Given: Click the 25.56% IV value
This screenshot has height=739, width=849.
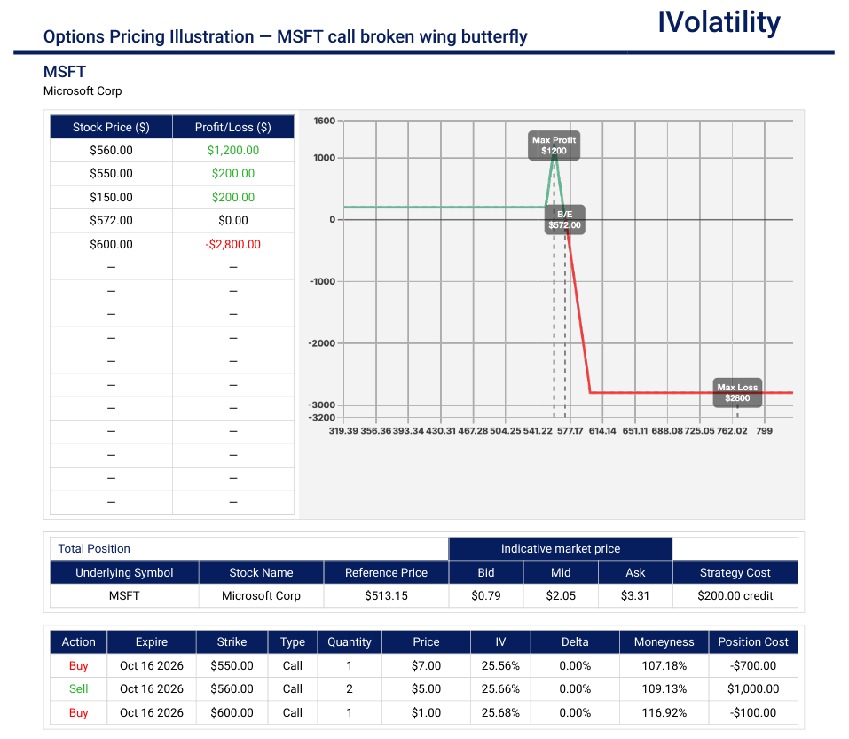Looking at the screenshot, I should tap(500, 665).
